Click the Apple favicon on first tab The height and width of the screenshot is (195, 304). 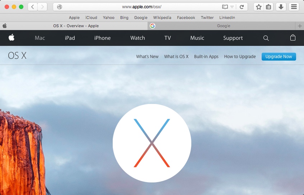pos(5,25)
